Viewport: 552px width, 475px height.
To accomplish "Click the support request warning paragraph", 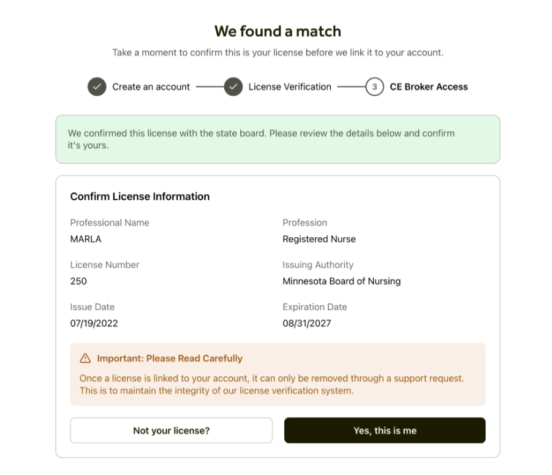I will click(x=271, y=384).
